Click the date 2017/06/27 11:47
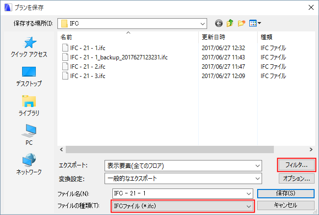This screenshot has height=215, width=319. [223, 67]
